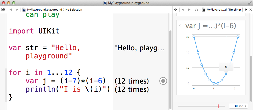253x110 pixels.
Task: Click the assistant mode icon in the jump bar
Action: click(x=196, y=10)
